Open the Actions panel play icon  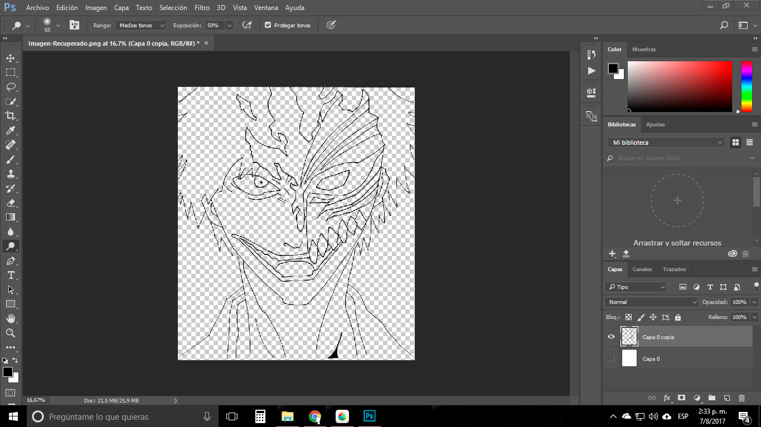pos(592,71)
